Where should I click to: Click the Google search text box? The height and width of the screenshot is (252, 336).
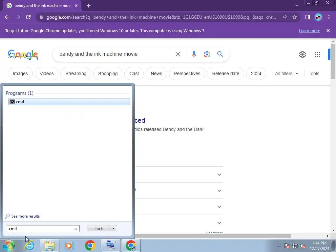click(x=116, y=54)
